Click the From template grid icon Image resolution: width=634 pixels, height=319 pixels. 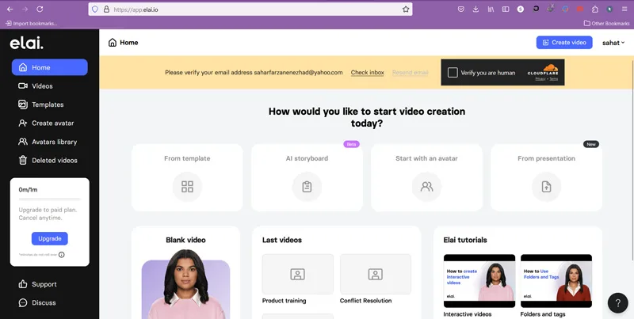click(187, 187)
